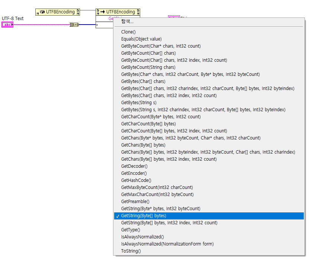Image resolution: width=309 pixels, height=260 pixels.
Task: Choose GetString(Byte* bytes, Int32 byteCount)
Action: click(209, 209)
